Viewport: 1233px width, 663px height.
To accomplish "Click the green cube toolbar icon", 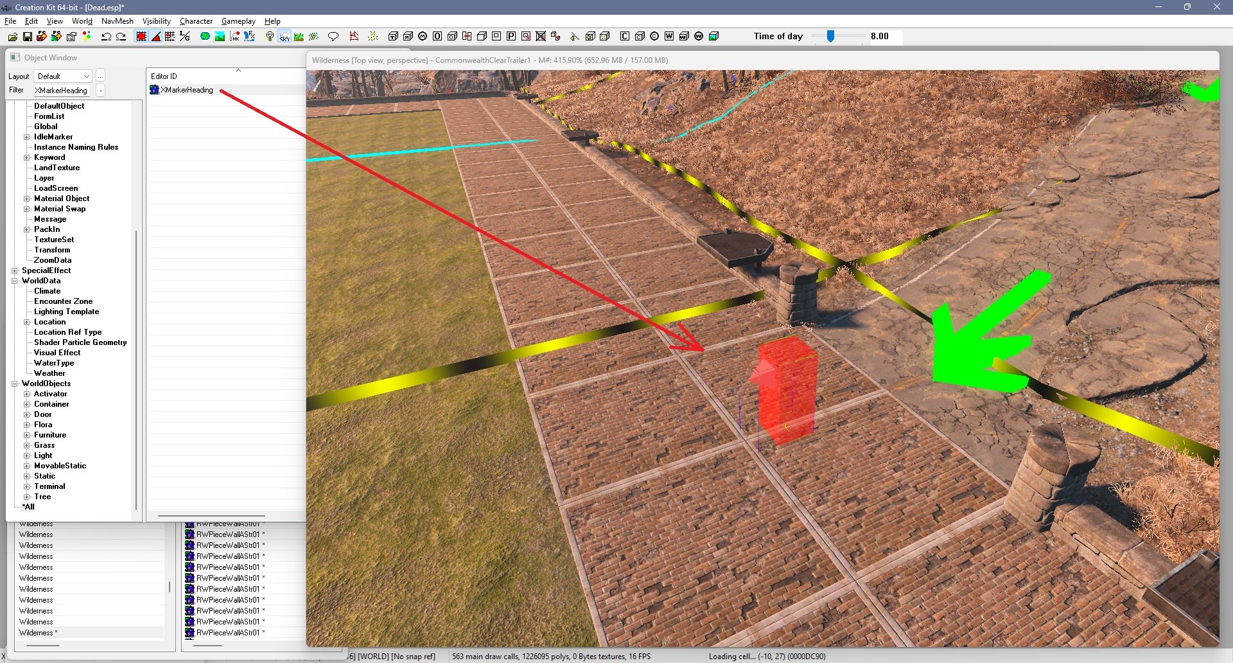I will coord(713,37).
